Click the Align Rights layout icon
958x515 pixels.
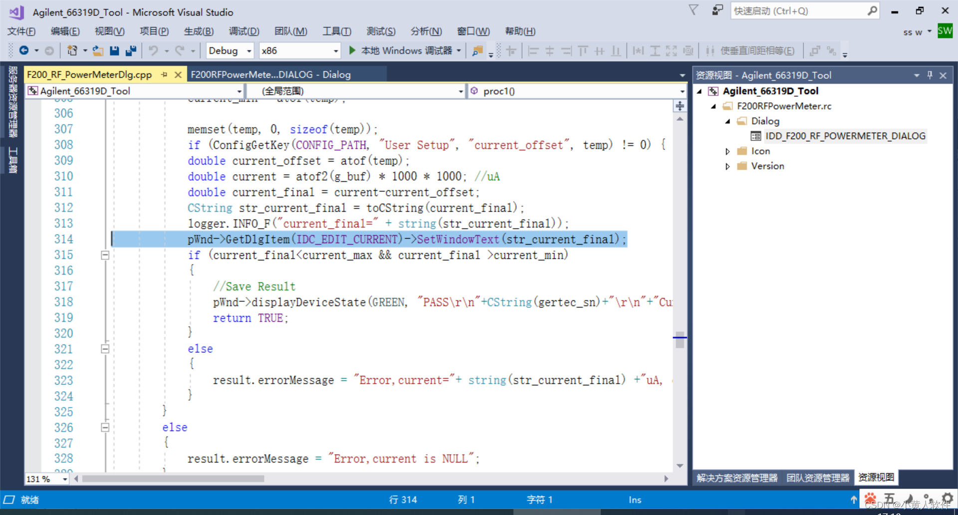[x=566, y=51]
